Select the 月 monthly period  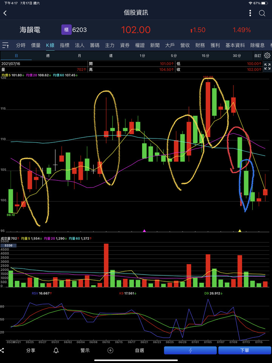pos(79,56)
